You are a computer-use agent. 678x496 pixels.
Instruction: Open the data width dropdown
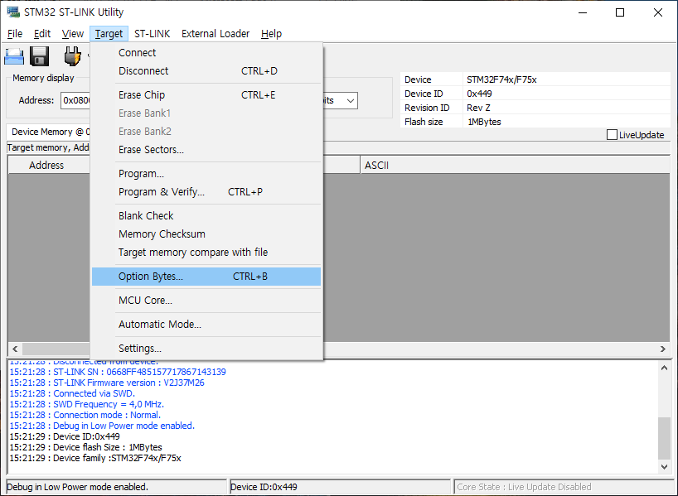pos(351,101)
